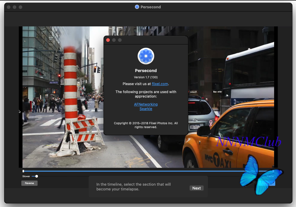Viewport: 296px width, 207px height.
Task: Close the About Persecond dialog
Action: pos(108,40)
